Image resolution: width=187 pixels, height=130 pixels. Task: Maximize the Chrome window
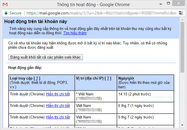[x=168, y=3]
